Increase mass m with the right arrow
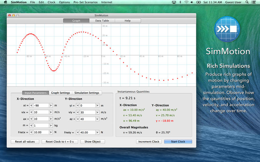Viewport: 260px width, 162px height. (x=51, y=125)
